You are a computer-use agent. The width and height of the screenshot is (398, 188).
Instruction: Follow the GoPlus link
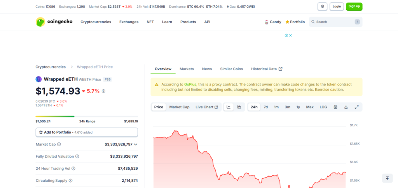[x=190, y=85]
